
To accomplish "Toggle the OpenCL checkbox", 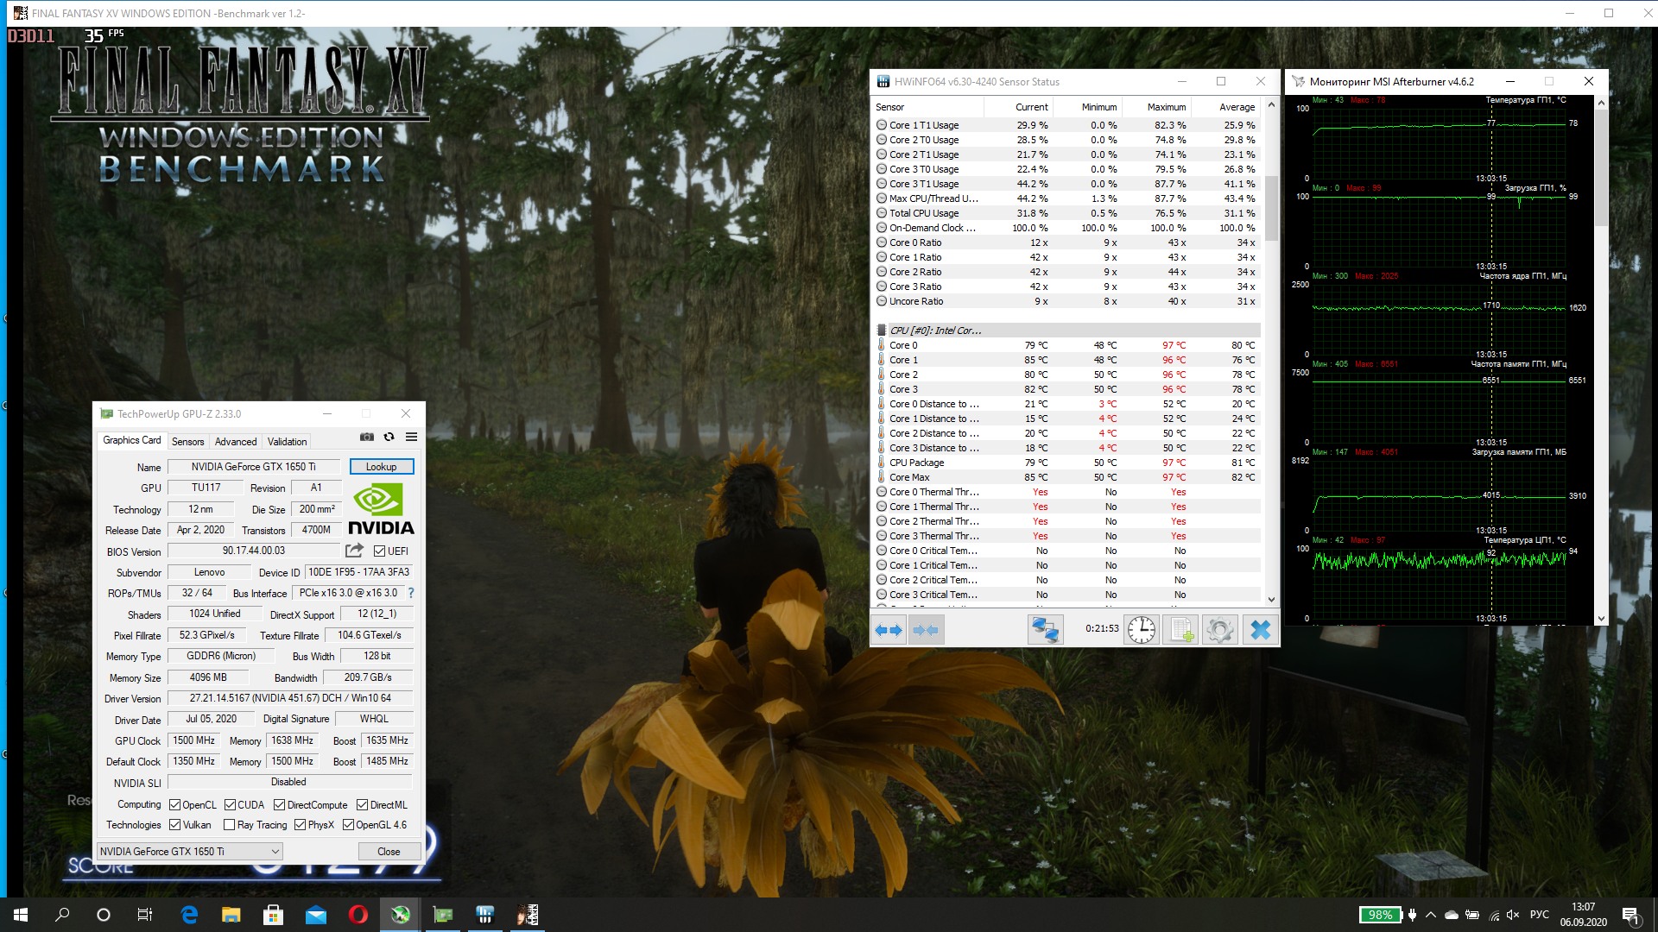I will [x=175, y=805].
